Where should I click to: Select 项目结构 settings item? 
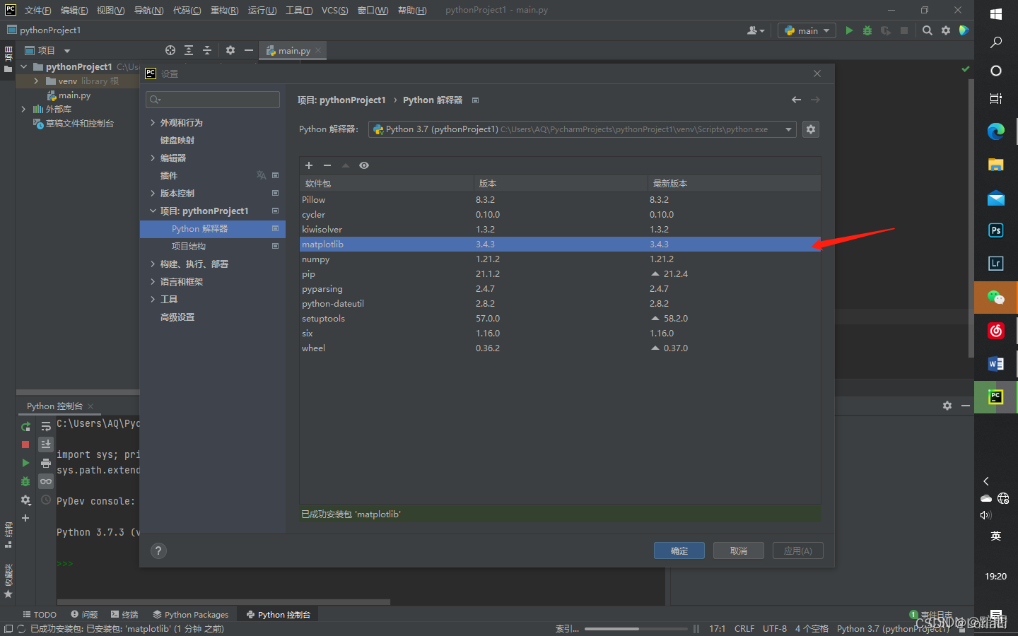coord(189,246)
